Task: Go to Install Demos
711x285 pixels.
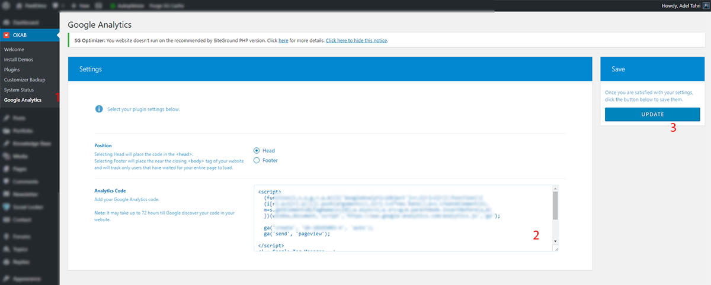Action: click(18, 60)
